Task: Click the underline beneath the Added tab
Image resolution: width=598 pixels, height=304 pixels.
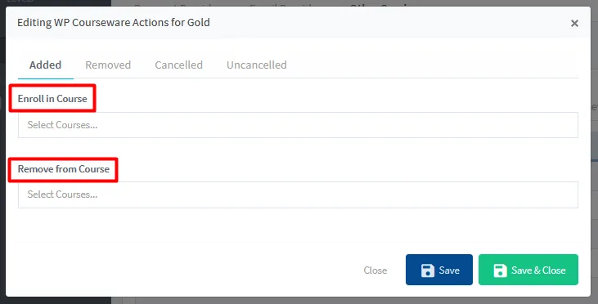Action: tap(45, 78)
